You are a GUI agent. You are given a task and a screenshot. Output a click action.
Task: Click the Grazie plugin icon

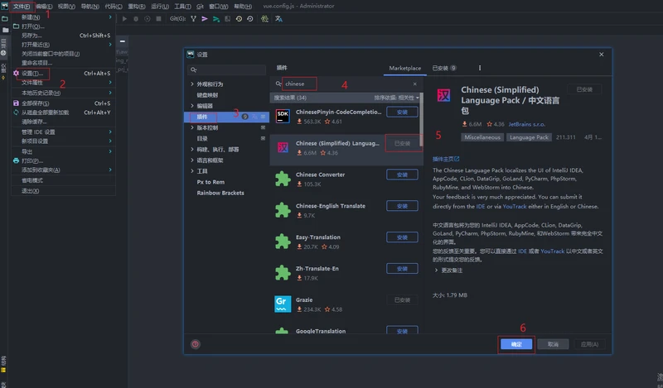click(x=283, y=304)
